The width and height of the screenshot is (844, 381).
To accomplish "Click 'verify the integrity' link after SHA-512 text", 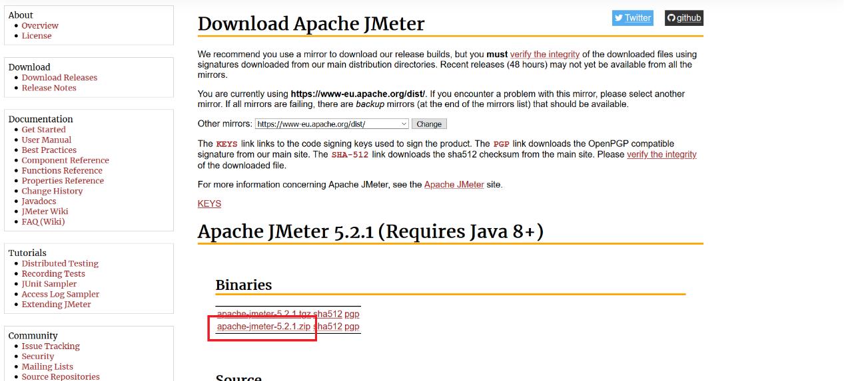I will (x=661, y=154).
